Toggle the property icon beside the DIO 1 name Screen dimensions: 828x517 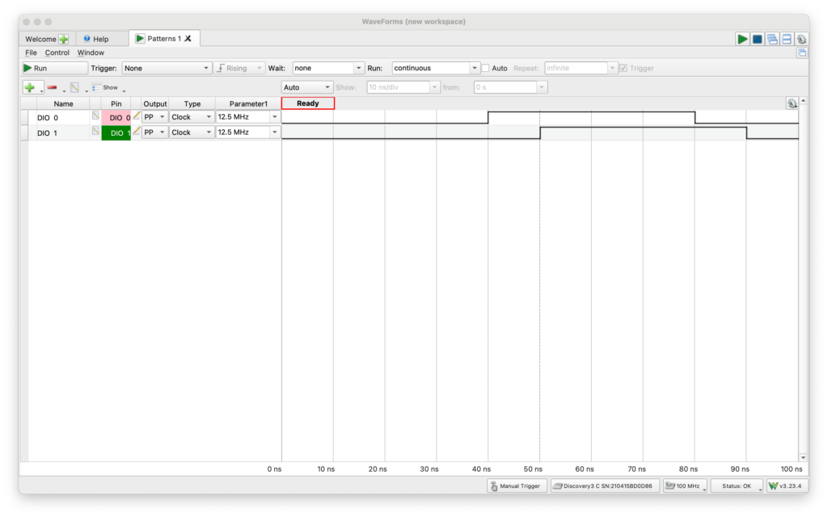point(95,131)
